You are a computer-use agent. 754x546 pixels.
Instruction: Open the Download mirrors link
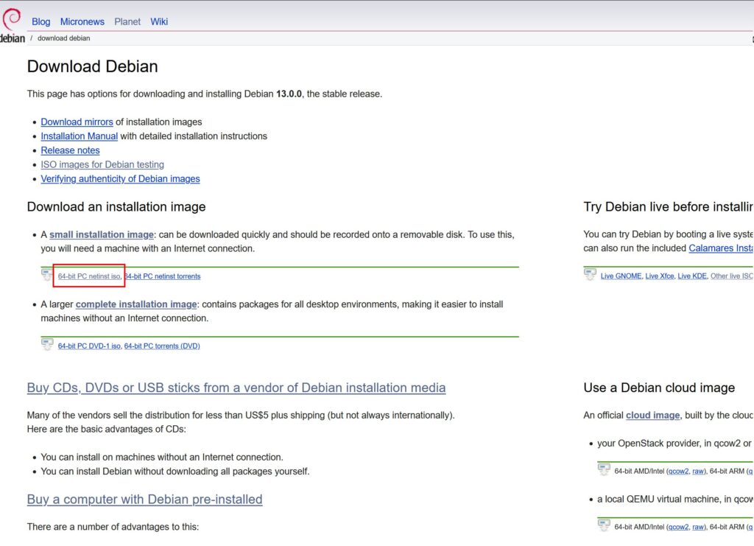tap(77, 122)
